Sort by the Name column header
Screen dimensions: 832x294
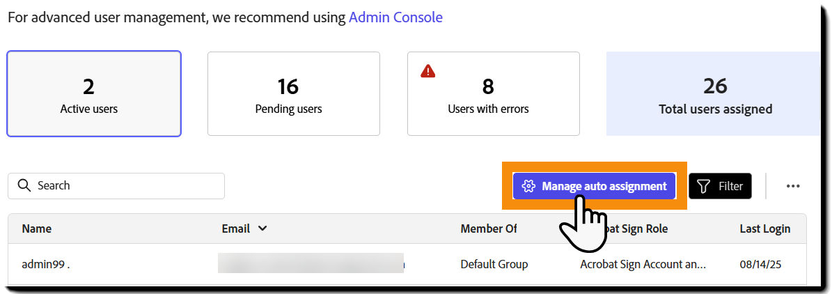pos(37,229)
